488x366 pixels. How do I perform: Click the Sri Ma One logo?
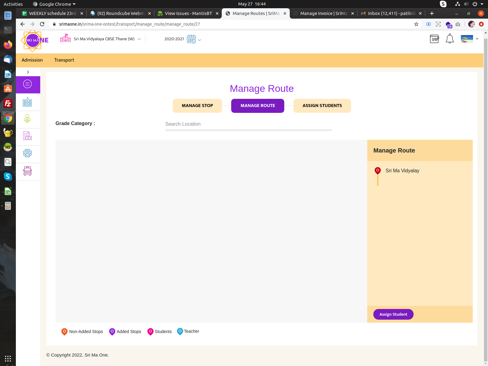tap(35, 41)
